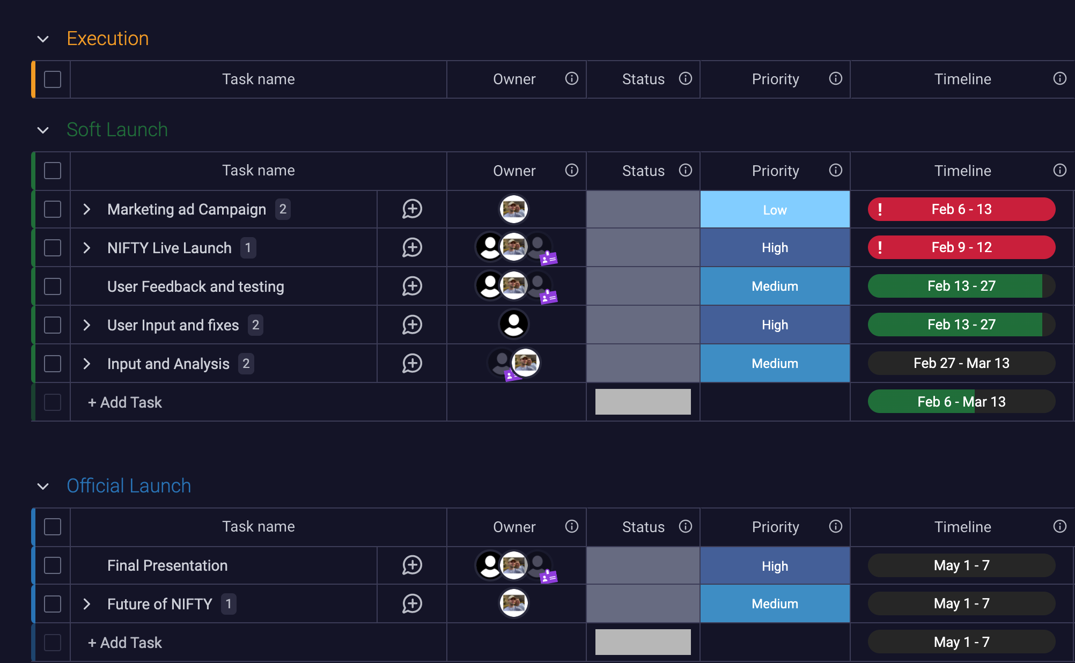Collapse the Official Launch group
The image size is (1075, 663).
click(43, 487)
